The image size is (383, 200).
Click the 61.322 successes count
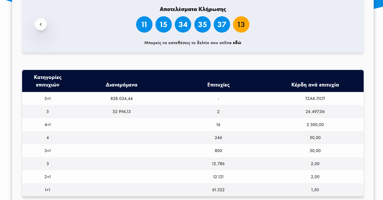(x=218, y=190)
